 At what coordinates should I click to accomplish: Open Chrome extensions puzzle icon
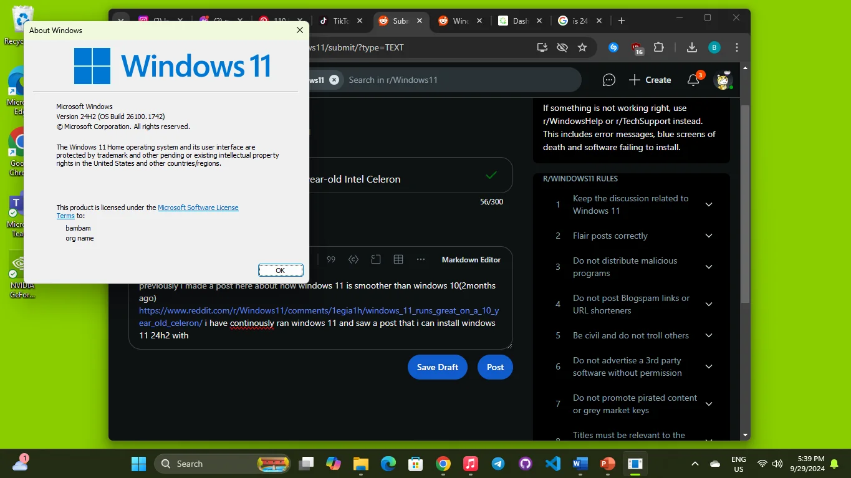[658, 47]
